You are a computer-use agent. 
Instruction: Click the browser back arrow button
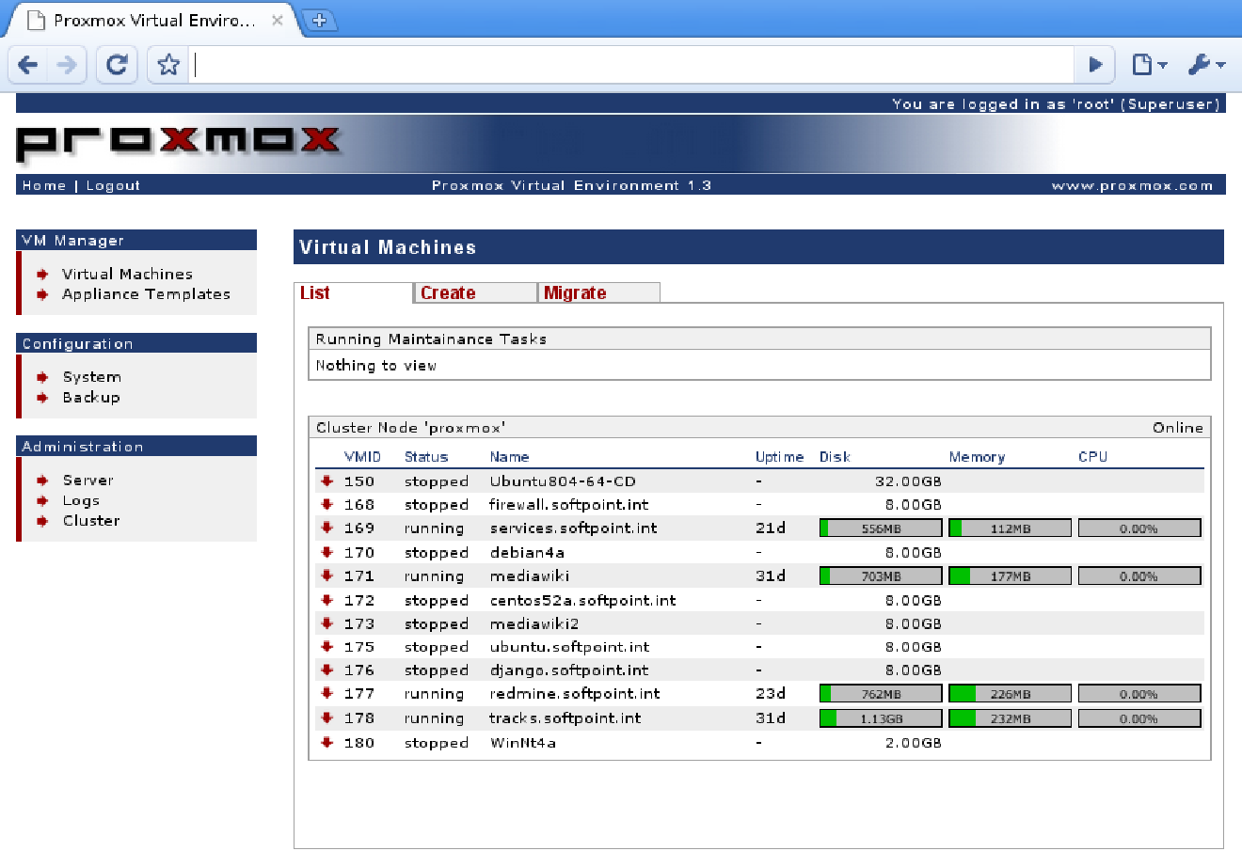tap(28, 65)
